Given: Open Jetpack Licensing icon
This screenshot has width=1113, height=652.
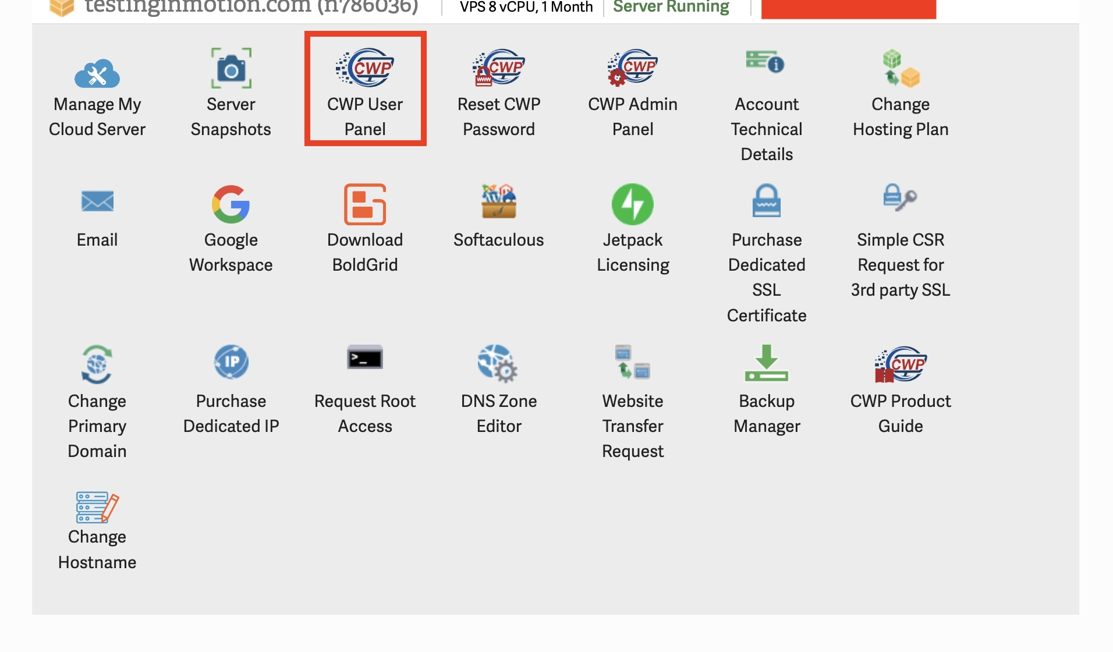Looking at the screenshot, I should pos(633,204).
